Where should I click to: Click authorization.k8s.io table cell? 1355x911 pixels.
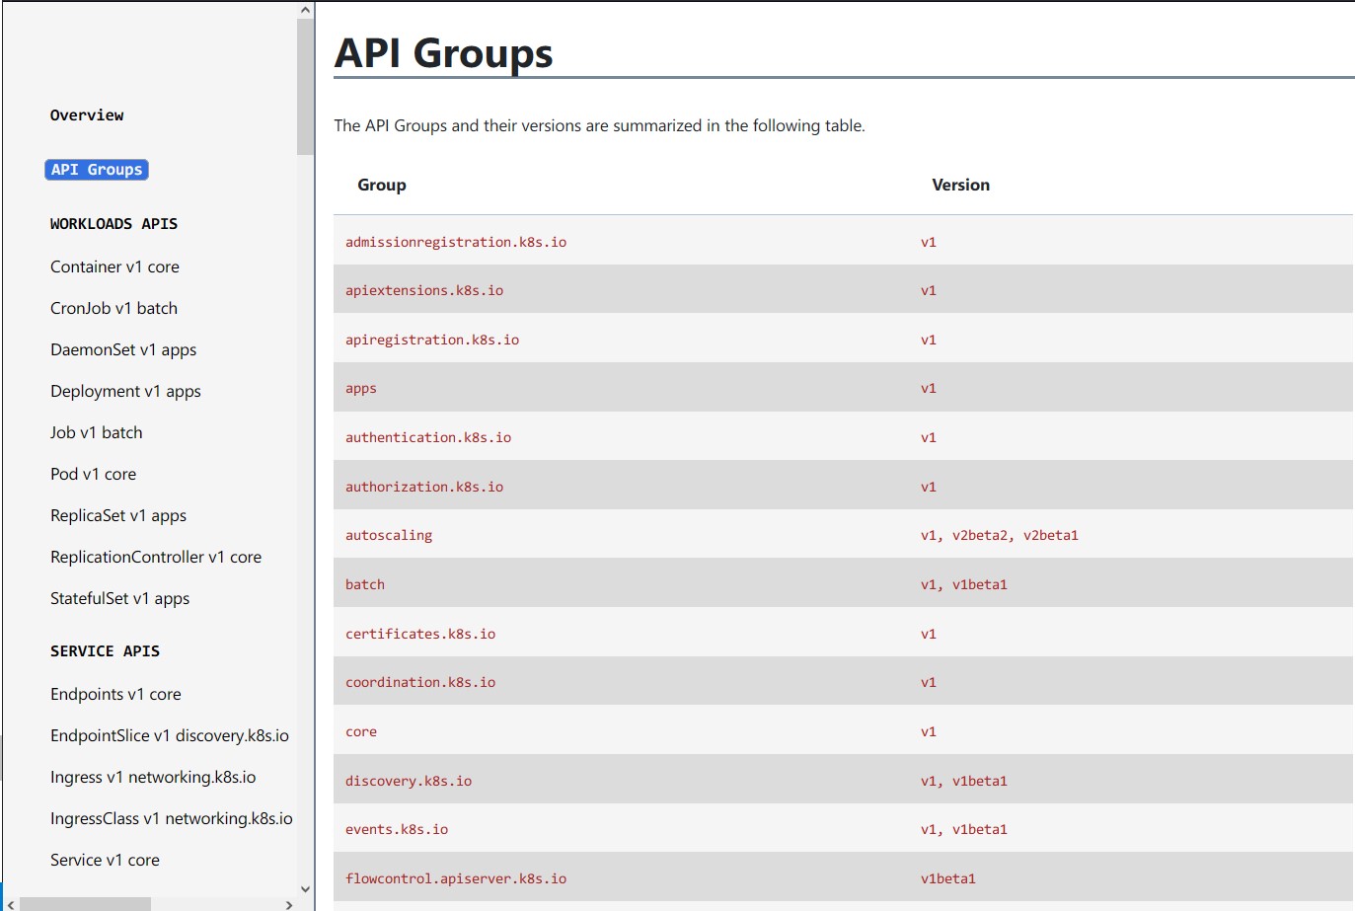point(424,487)
